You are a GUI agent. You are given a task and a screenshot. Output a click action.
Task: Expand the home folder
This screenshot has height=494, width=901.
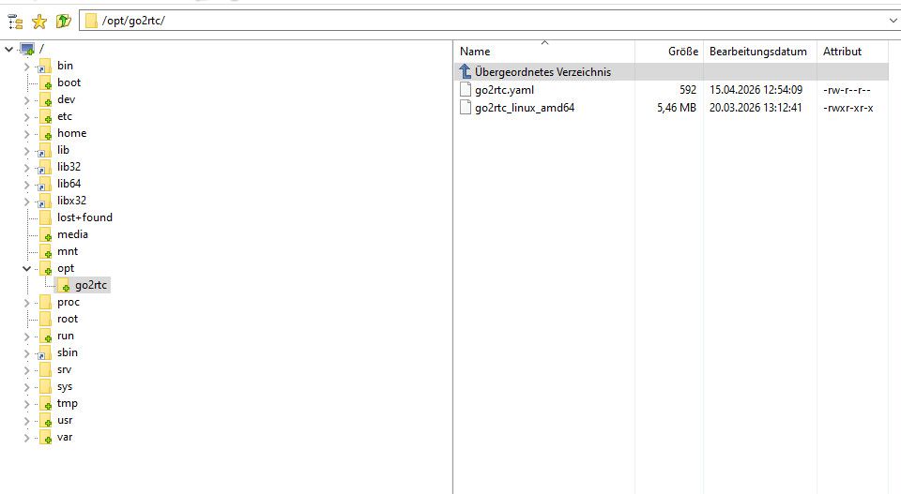click(x=26, y=134)
